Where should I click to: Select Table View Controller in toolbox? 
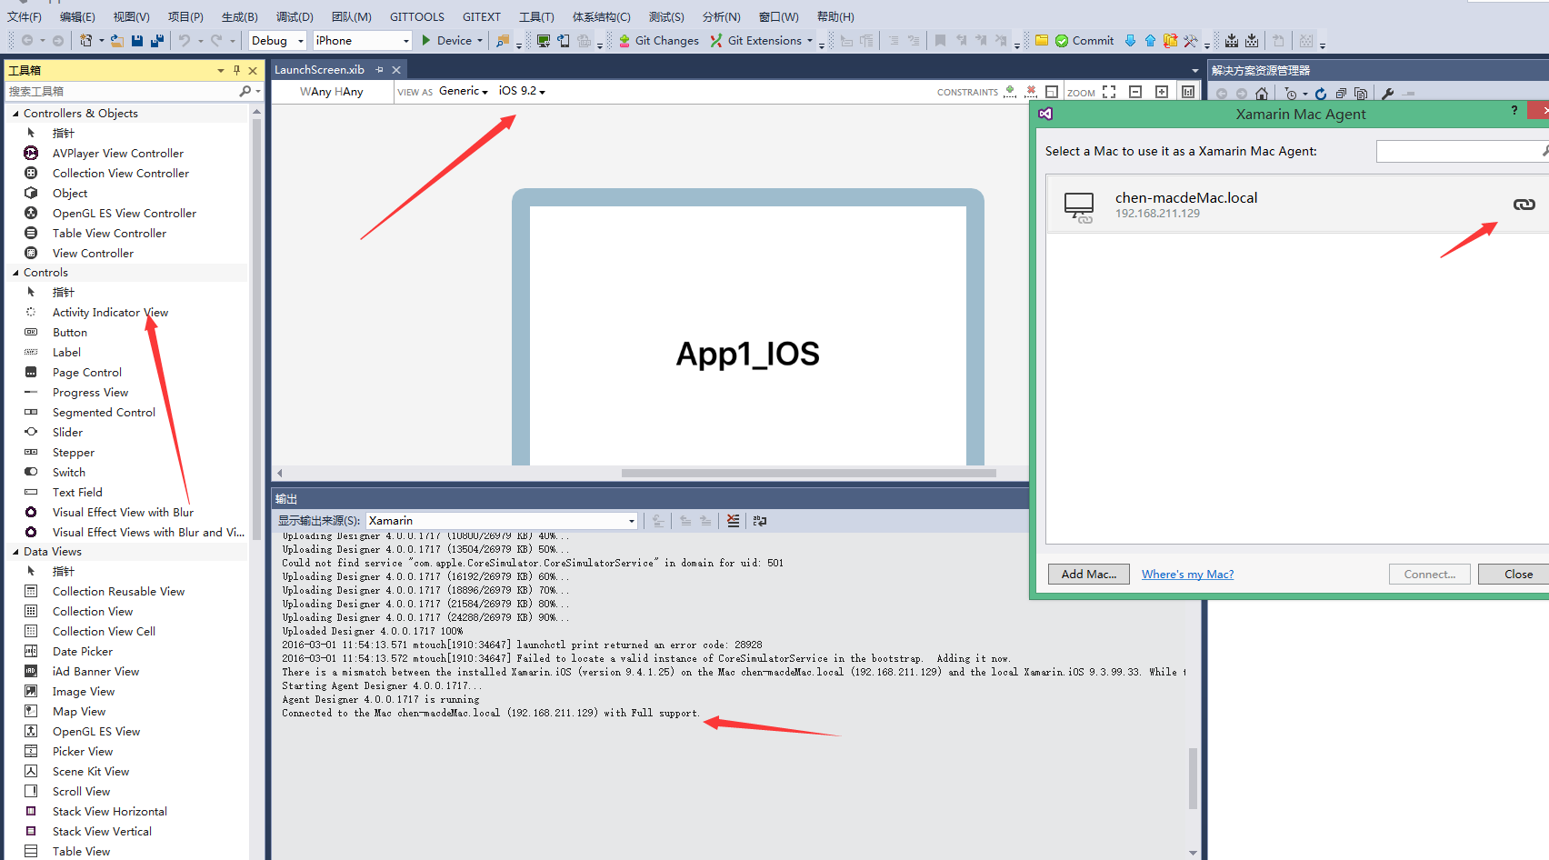pyautogui.click(x=109, y=234)
